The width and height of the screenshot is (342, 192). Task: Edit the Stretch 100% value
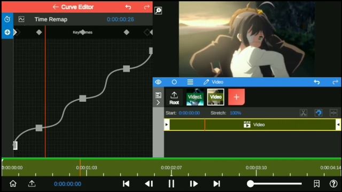click(235, 113)
